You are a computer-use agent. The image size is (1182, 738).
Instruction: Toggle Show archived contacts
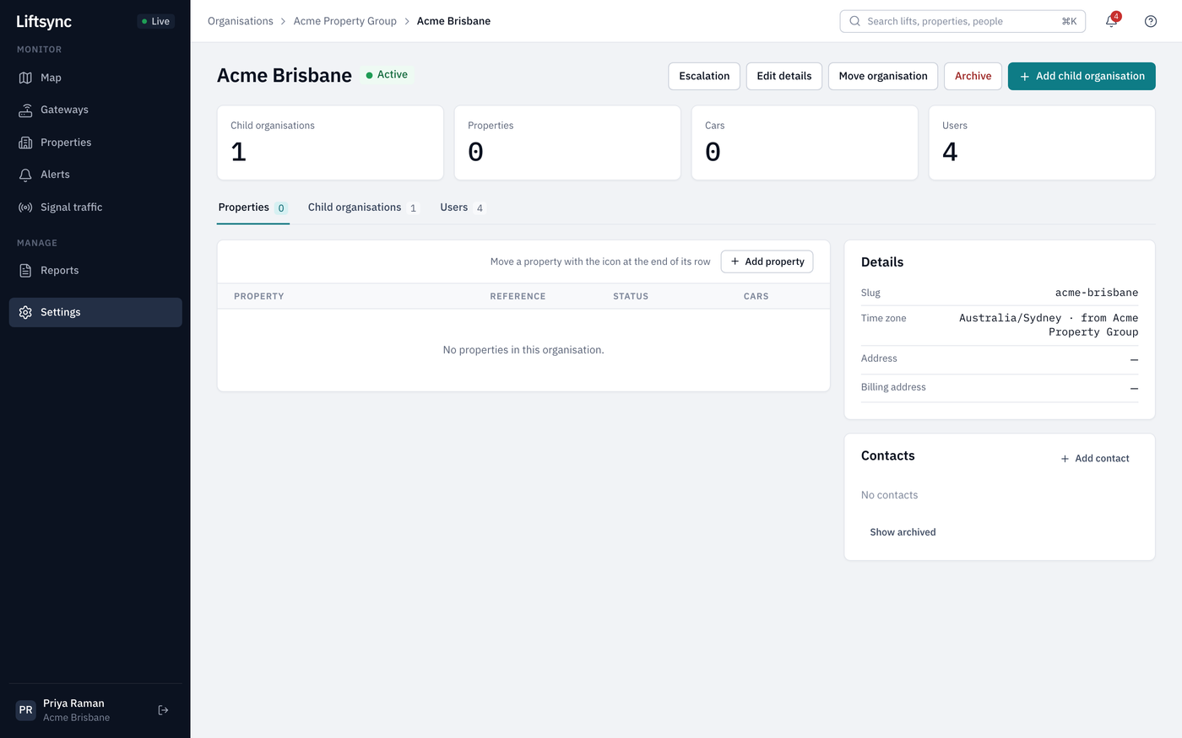(x=903, y=532)
